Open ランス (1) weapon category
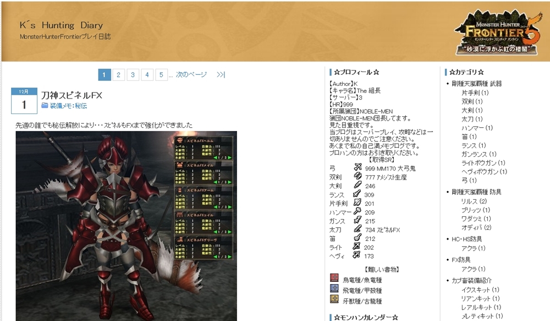This screenshot has height=321, width=550. coord(474,145)
